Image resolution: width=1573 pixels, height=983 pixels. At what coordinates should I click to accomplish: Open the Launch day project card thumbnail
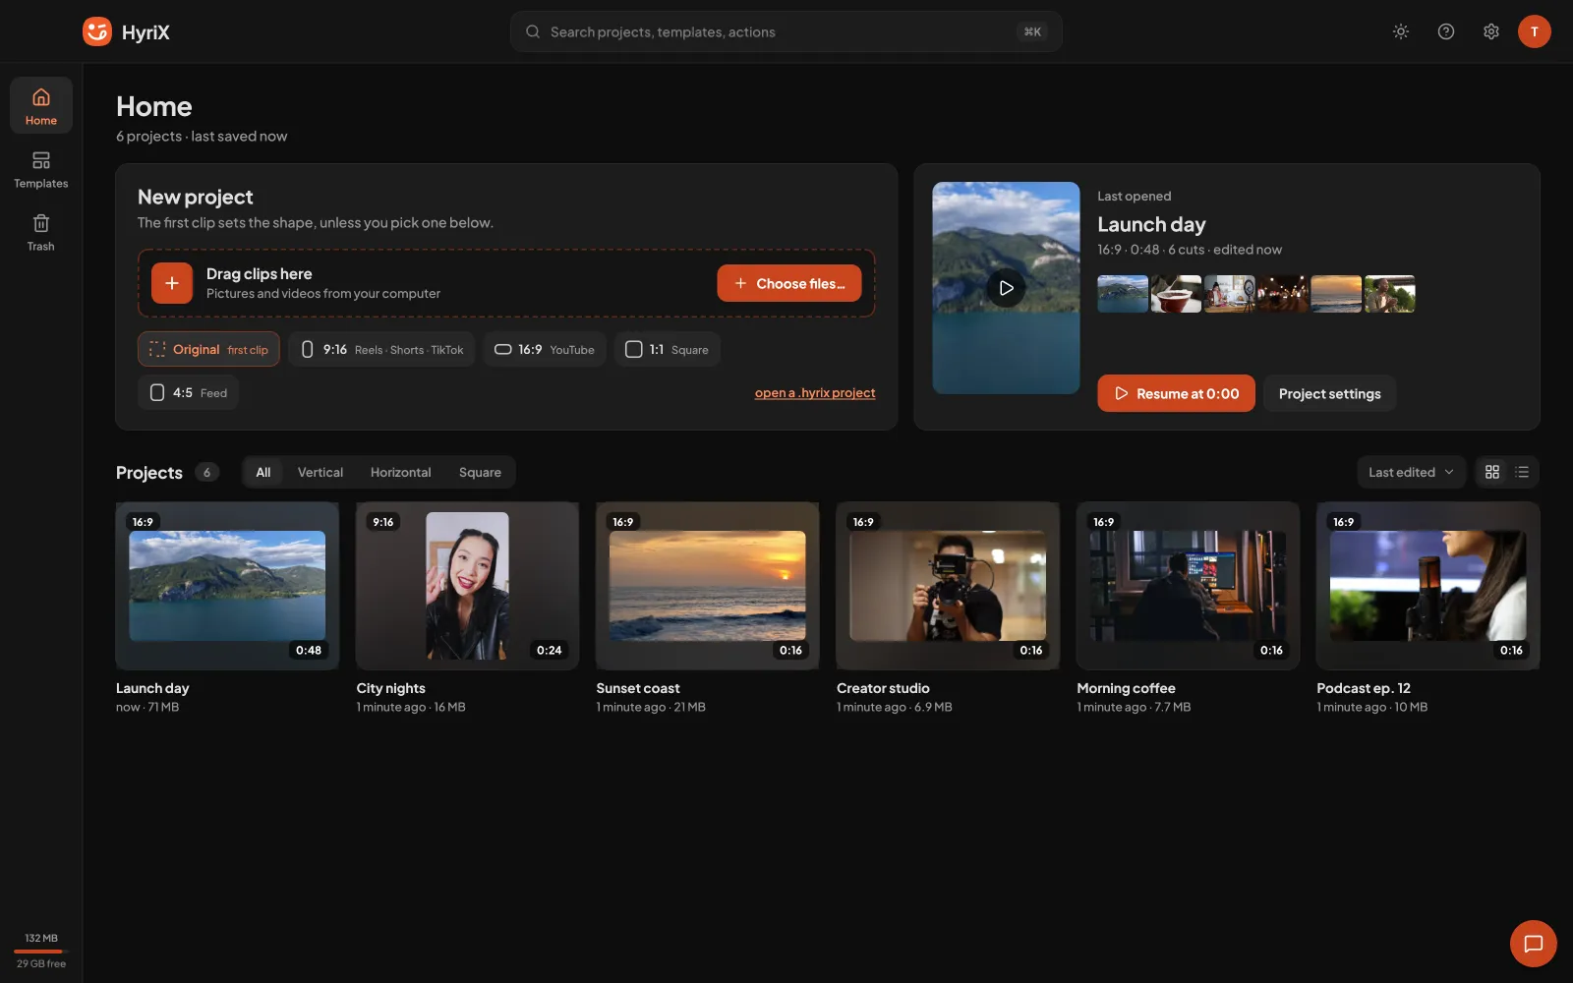point(227,586)
